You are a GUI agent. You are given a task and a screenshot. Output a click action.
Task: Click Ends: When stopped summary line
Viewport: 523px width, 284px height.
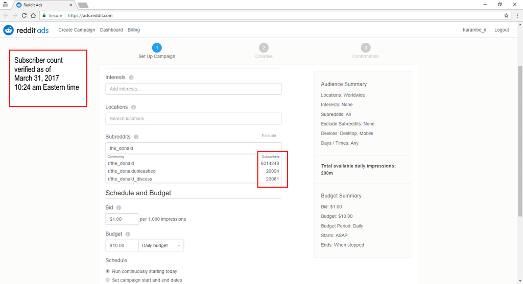[x=343, y=245]
